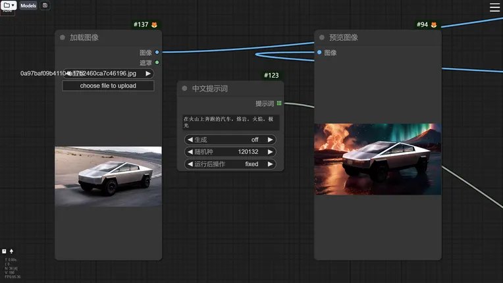
Task: Click the save icon beside Models
Action: pyautogui.click(x=45, y=5)
